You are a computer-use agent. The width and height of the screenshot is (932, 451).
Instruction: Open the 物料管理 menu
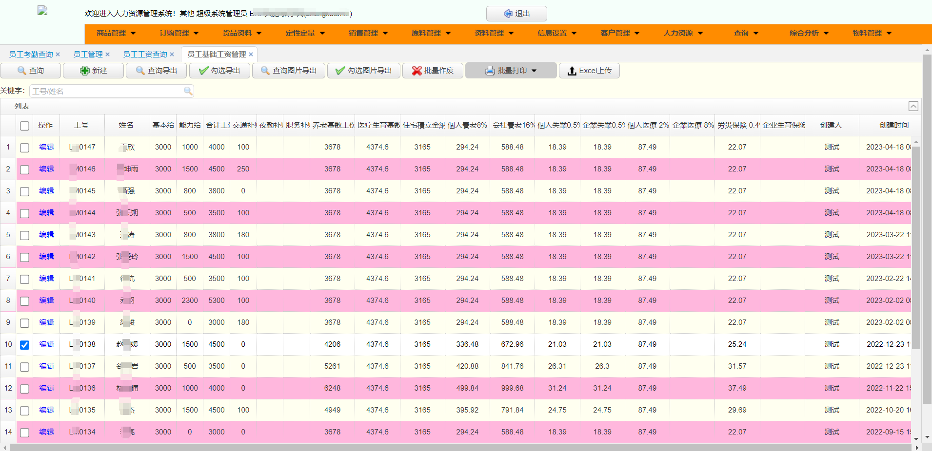(x=872, y=33)
